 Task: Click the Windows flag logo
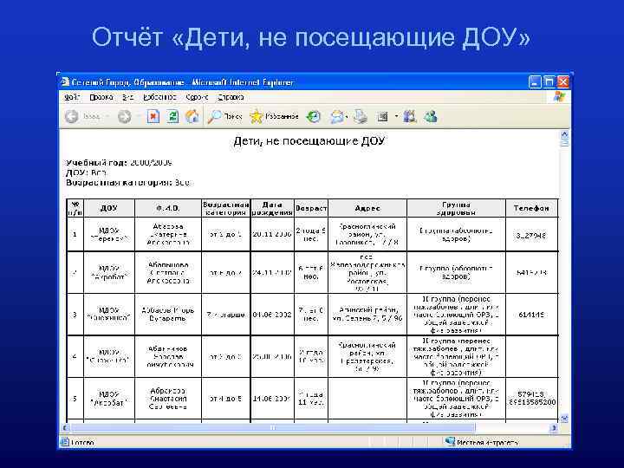click(559, 97)
